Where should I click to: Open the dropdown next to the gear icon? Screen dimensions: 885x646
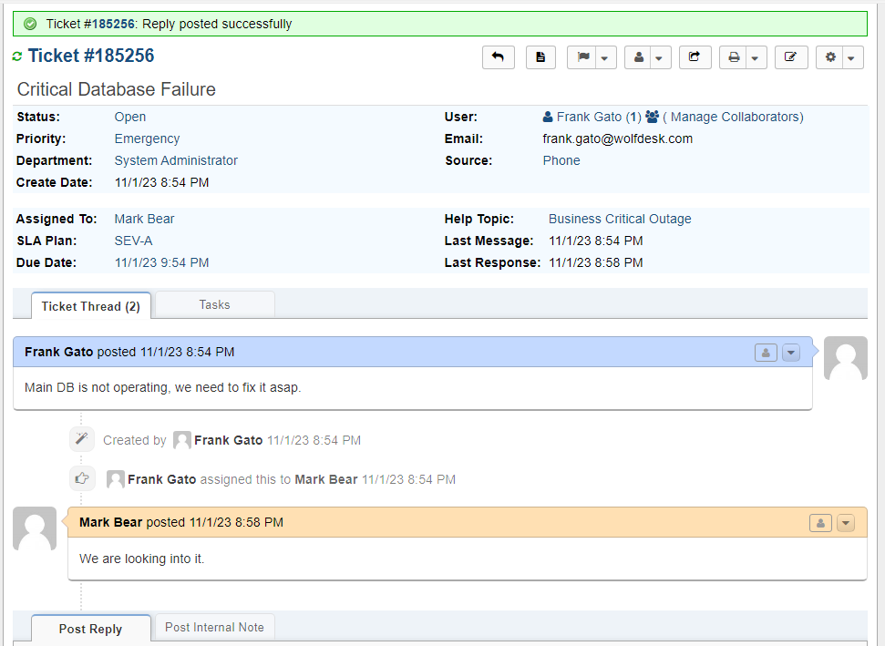[851, 56]
